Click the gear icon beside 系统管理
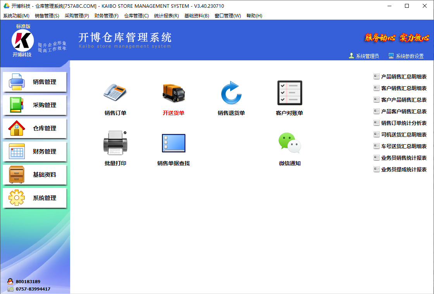This screenshot has height=294, width=434. coord(17,198)
